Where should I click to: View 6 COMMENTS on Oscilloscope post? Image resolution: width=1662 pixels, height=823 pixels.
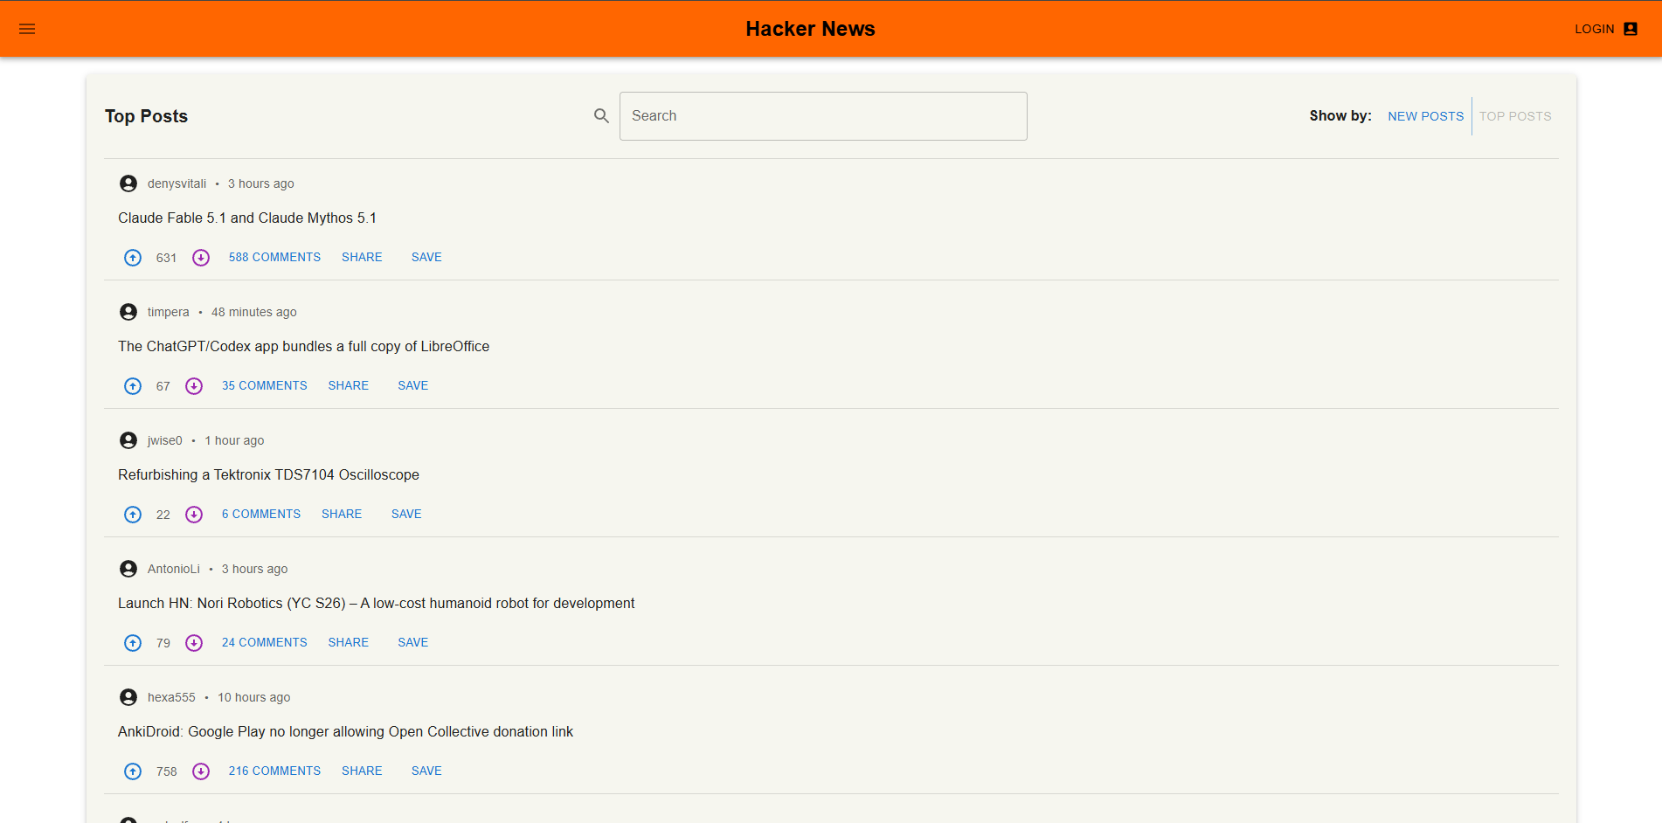point(260,515)
